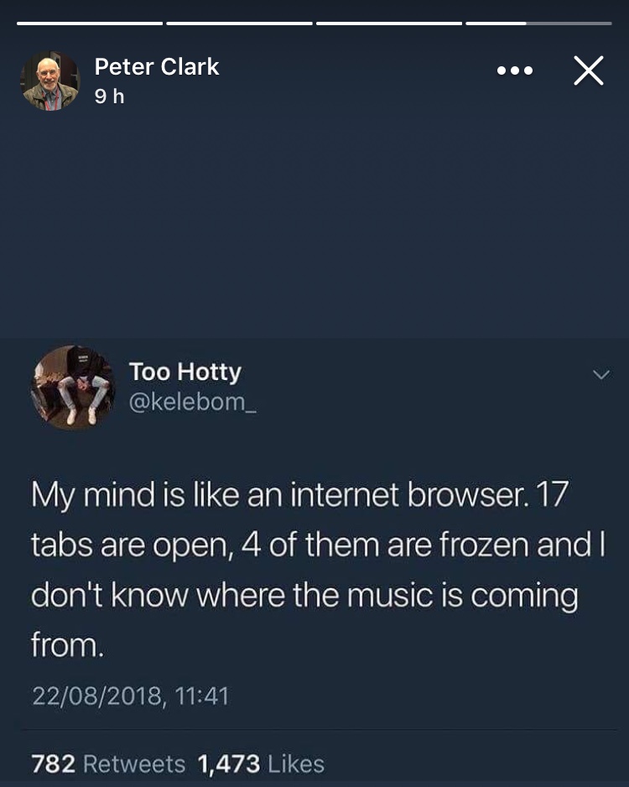Open Too Hotty's round avatar photo
The width and height of the screenshot is (629, 787).
point(73,388)
